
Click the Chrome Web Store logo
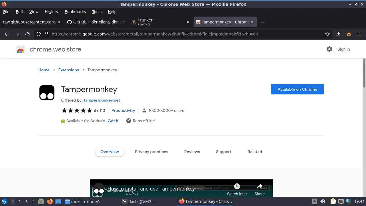(21, 49)
